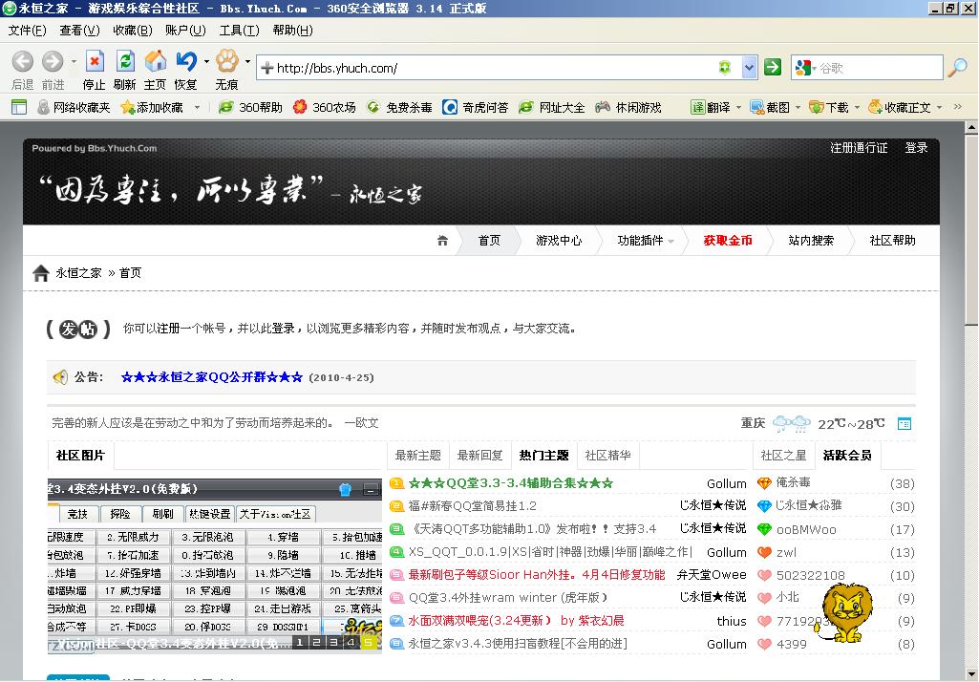Refresh the page with the green arrows icon
979x682 pixels.
point(125,61)
